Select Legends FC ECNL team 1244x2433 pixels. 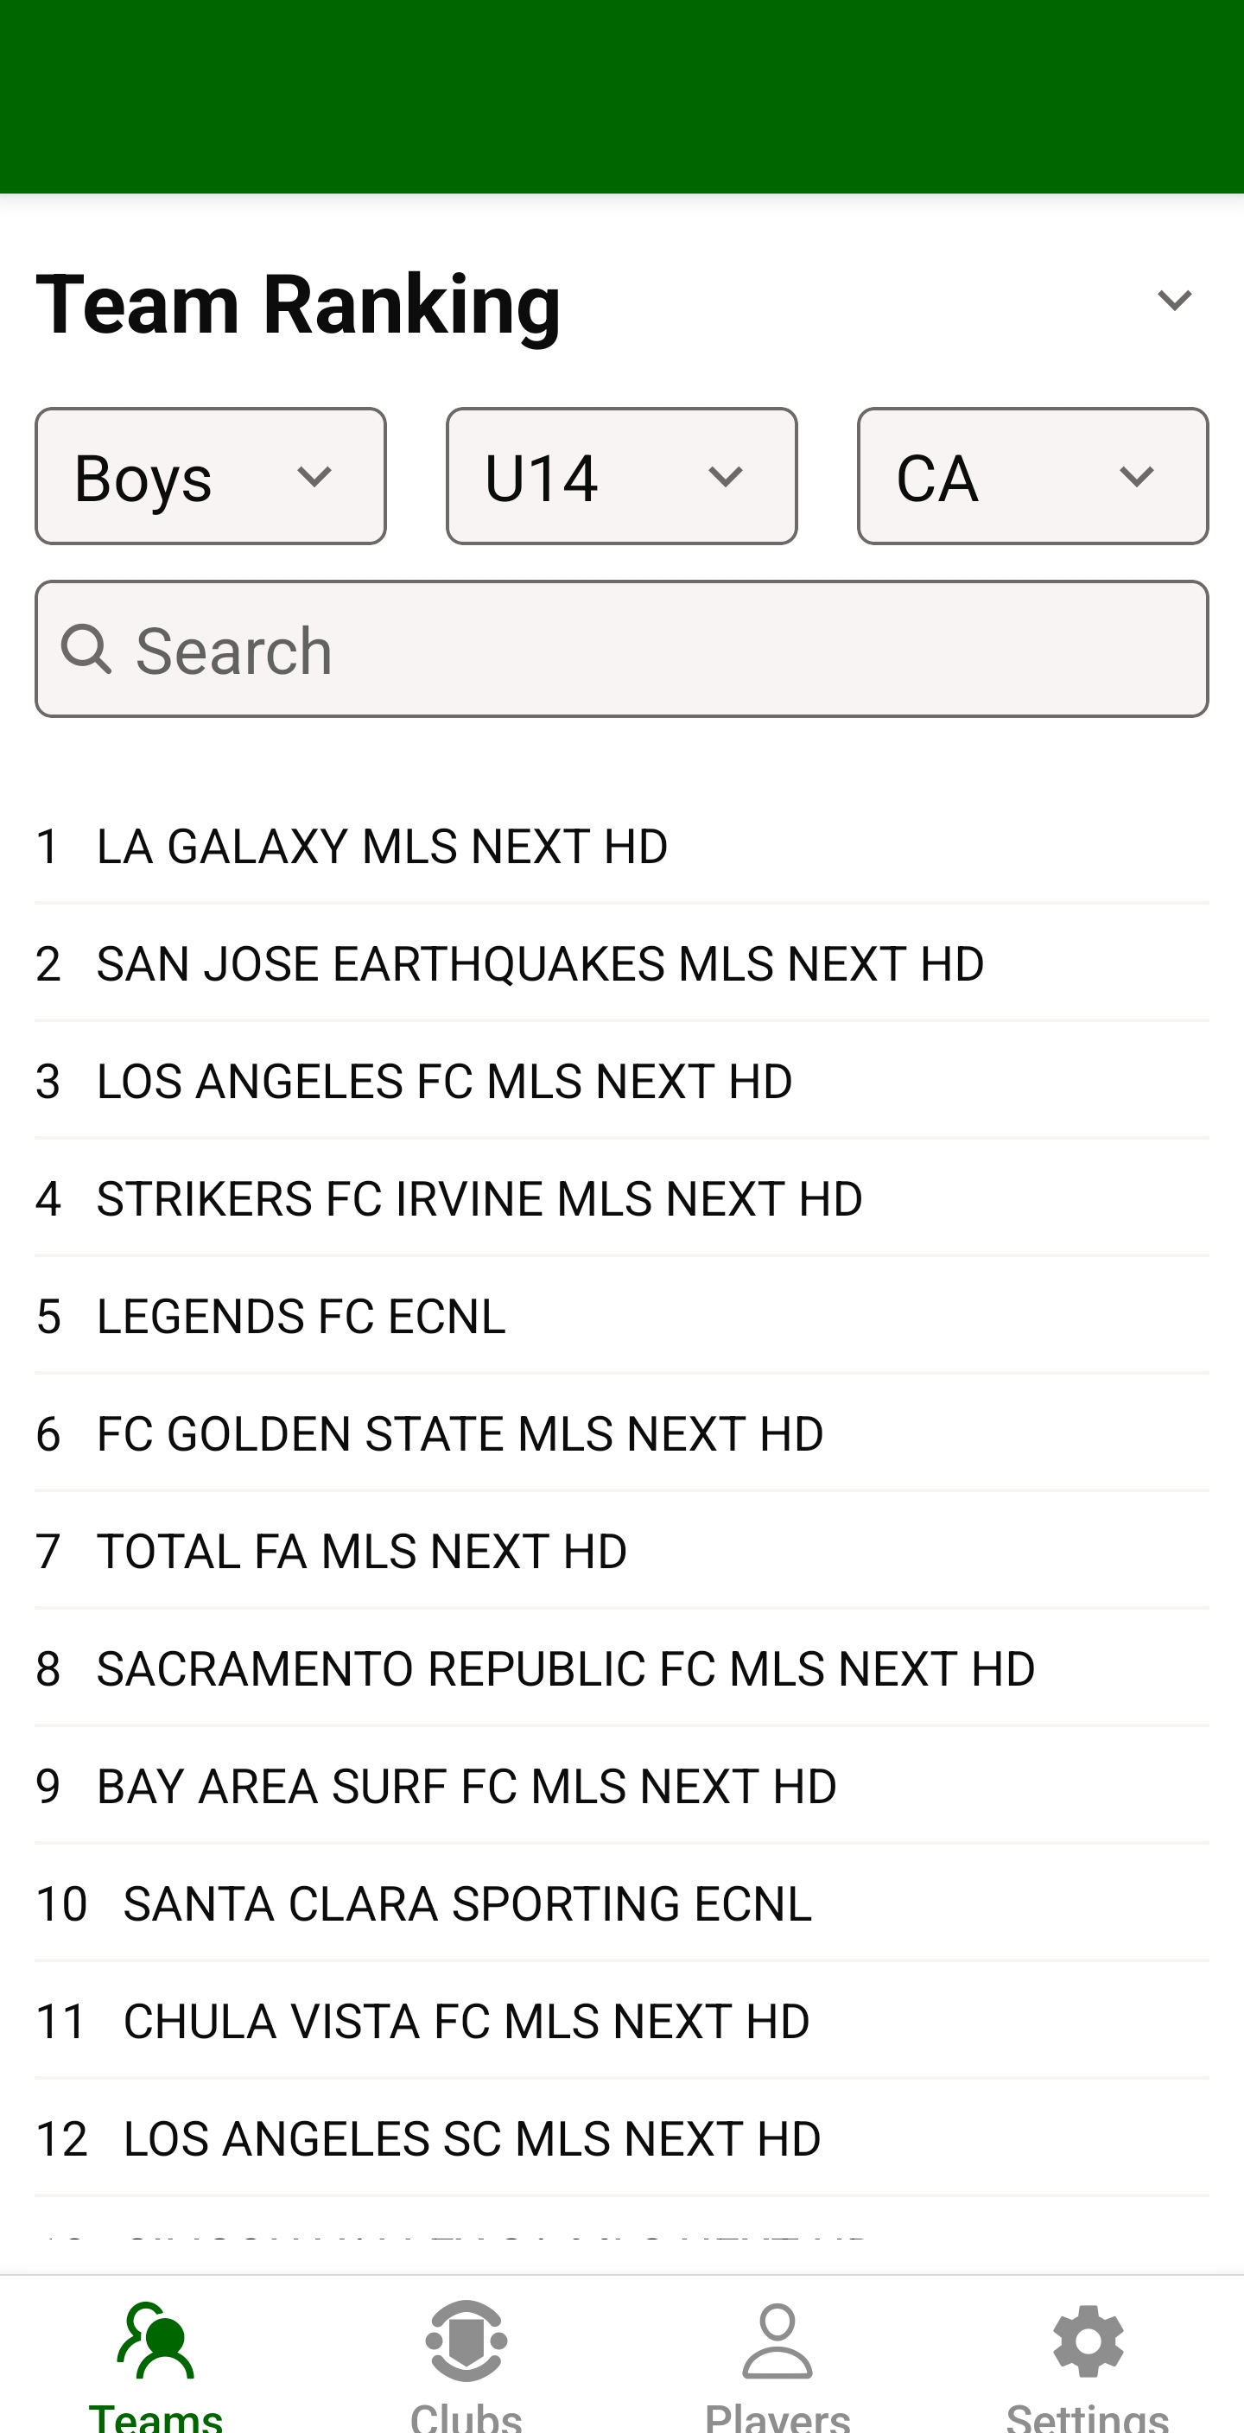tap(301, 1317)
